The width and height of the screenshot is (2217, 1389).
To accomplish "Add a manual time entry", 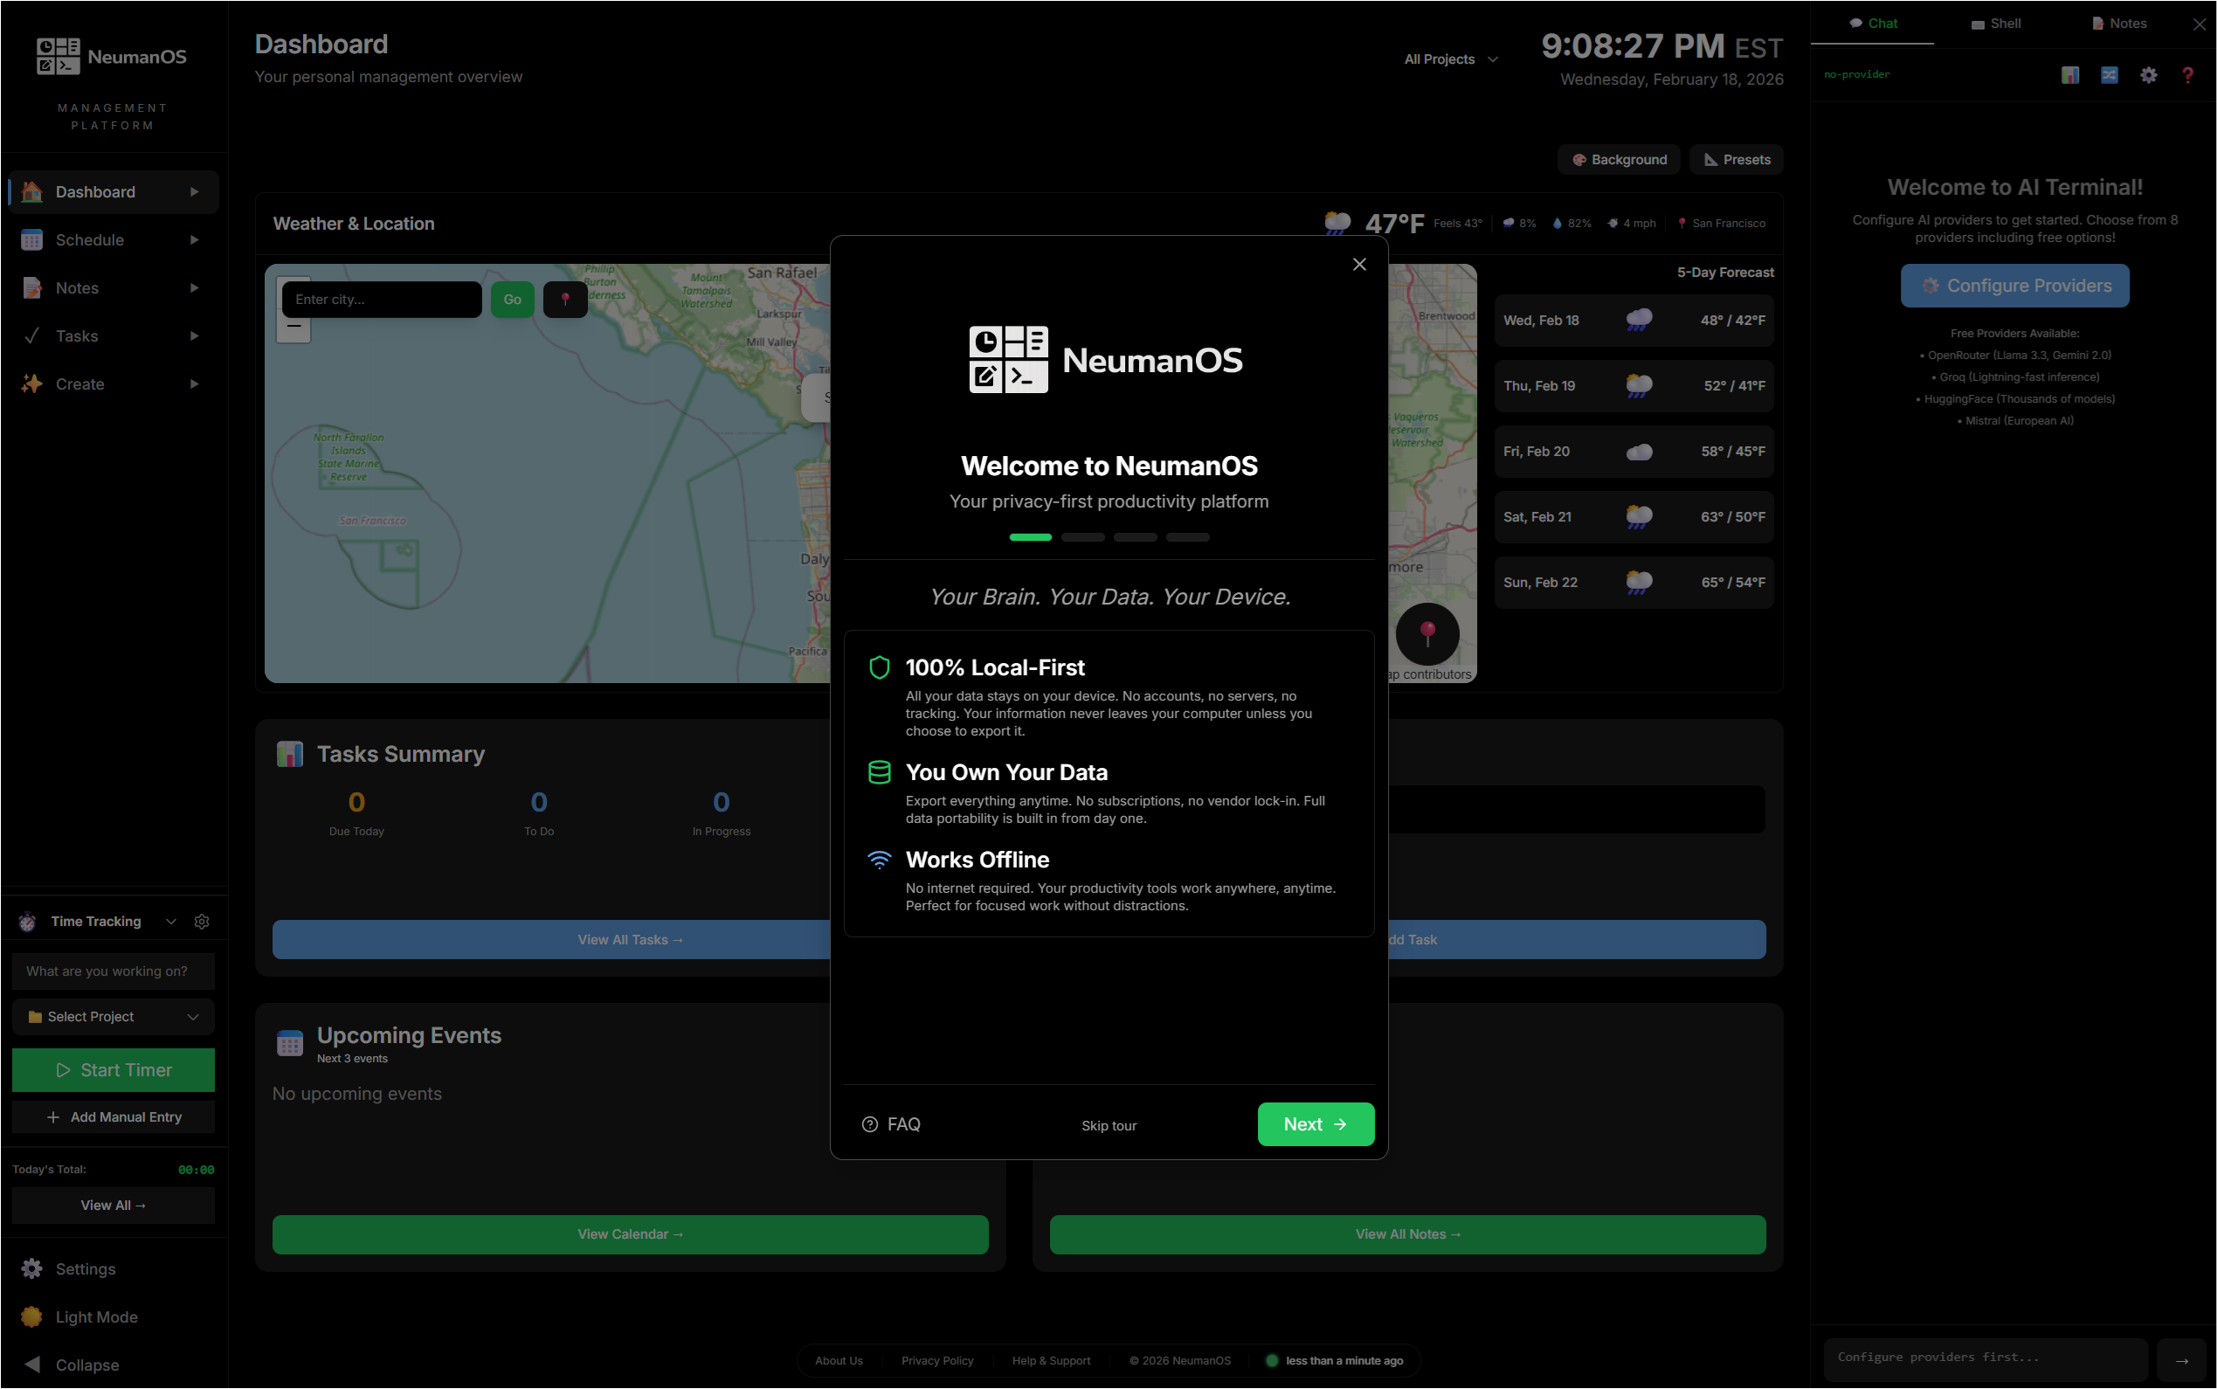I will (113, 1117).
